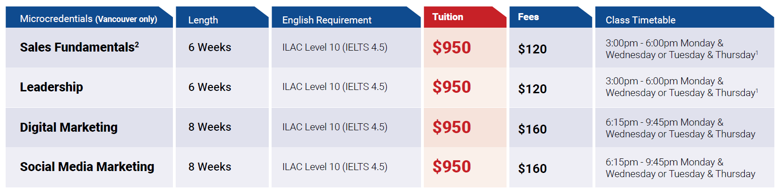The width and height of the screenshot is (780, 194).
Task: Click the Sales Fundamentals class timetable text
Action: click(681, 49)
